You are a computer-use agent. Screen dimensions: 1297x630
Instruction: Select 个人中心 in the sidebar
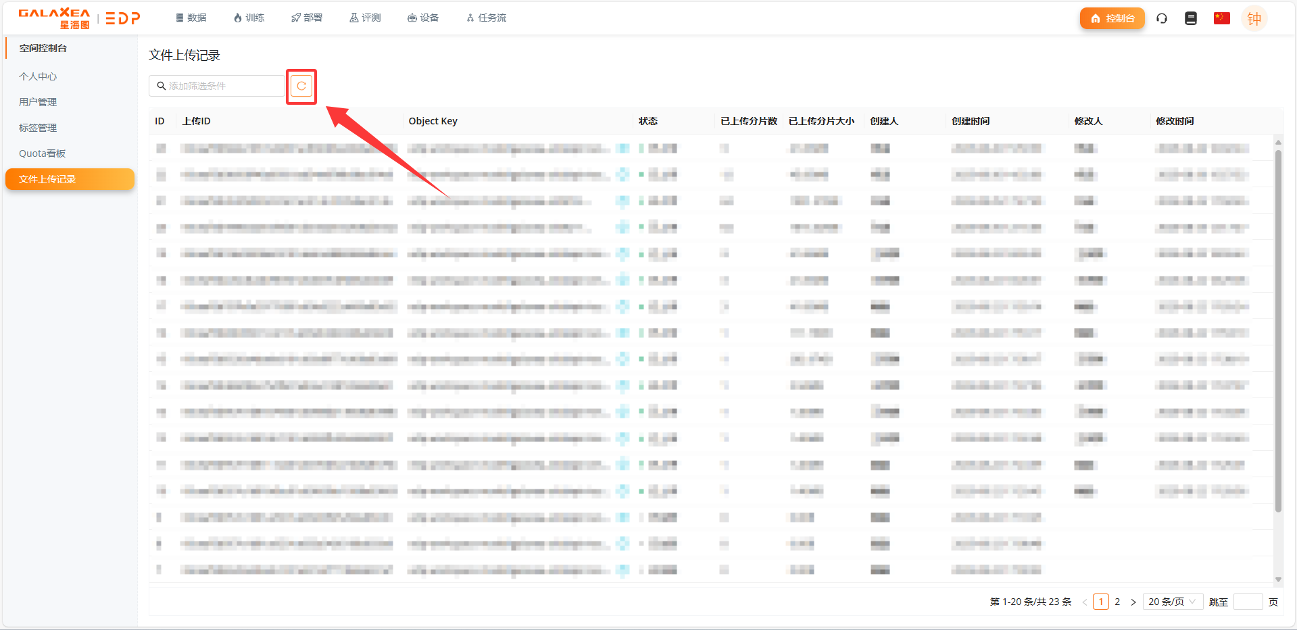(x=38, y=76)
